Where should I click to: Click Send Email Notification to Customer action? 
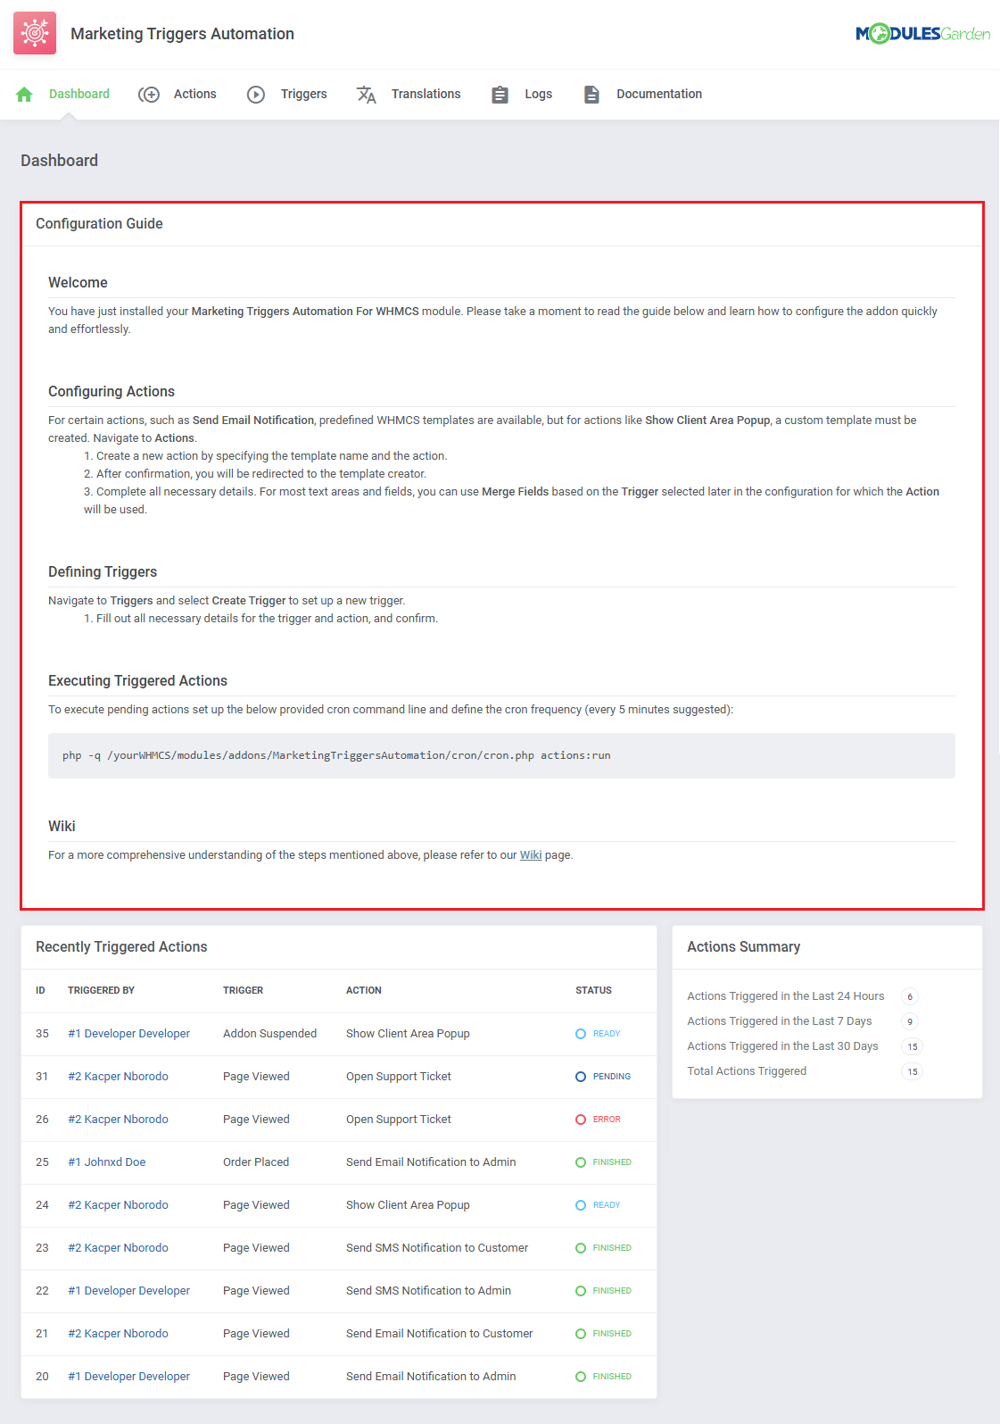[x=439, y=1333]
